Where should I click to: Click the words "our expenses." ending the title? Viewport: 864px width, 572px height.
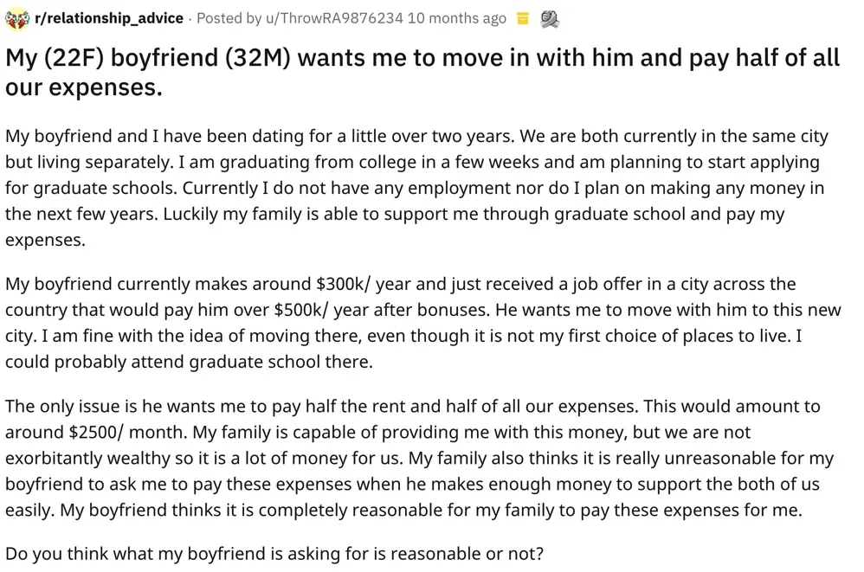(84, 87)
